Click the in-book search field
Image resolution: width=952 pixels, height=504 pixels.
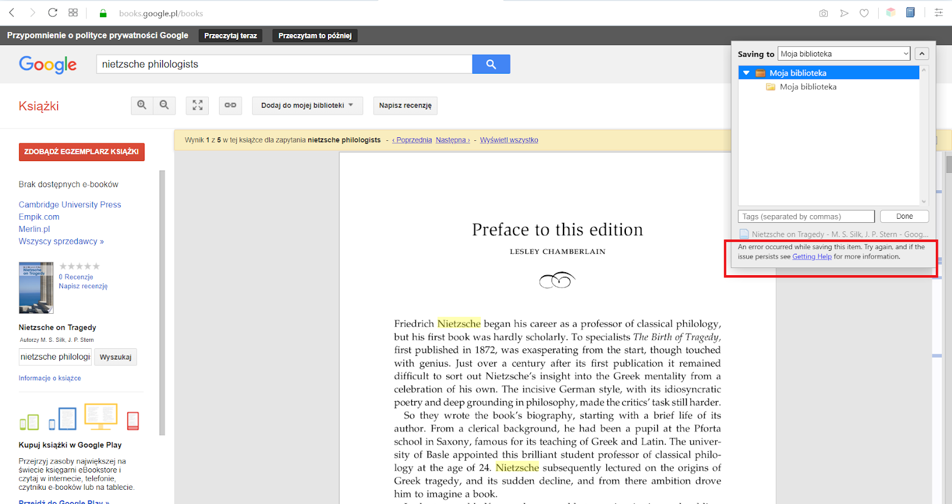[55, 357]
